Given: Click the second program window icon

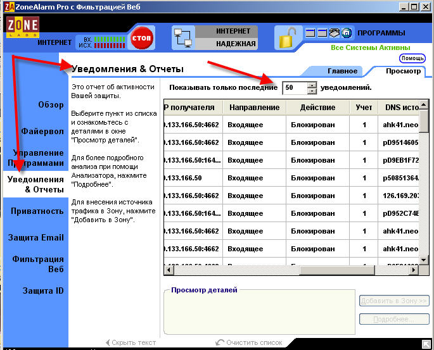Looking at the screenshot, I should pos(322,33).
